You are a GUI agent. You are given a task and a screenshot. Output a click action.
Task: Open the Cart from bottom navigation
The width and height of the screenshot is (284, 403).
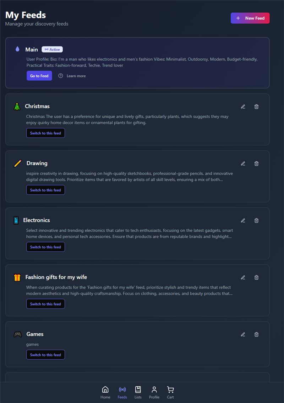pos(170,392)
